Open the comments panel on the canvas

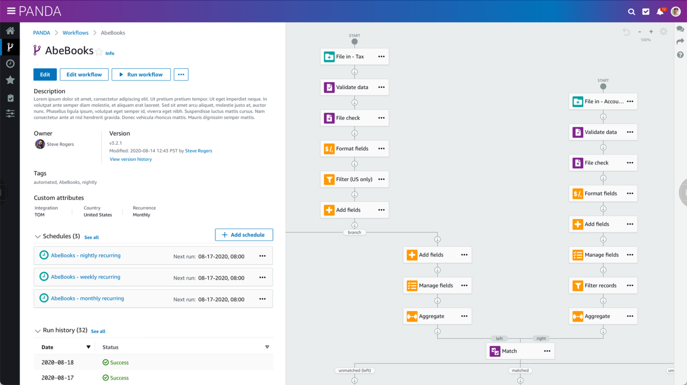pos(680,29)
